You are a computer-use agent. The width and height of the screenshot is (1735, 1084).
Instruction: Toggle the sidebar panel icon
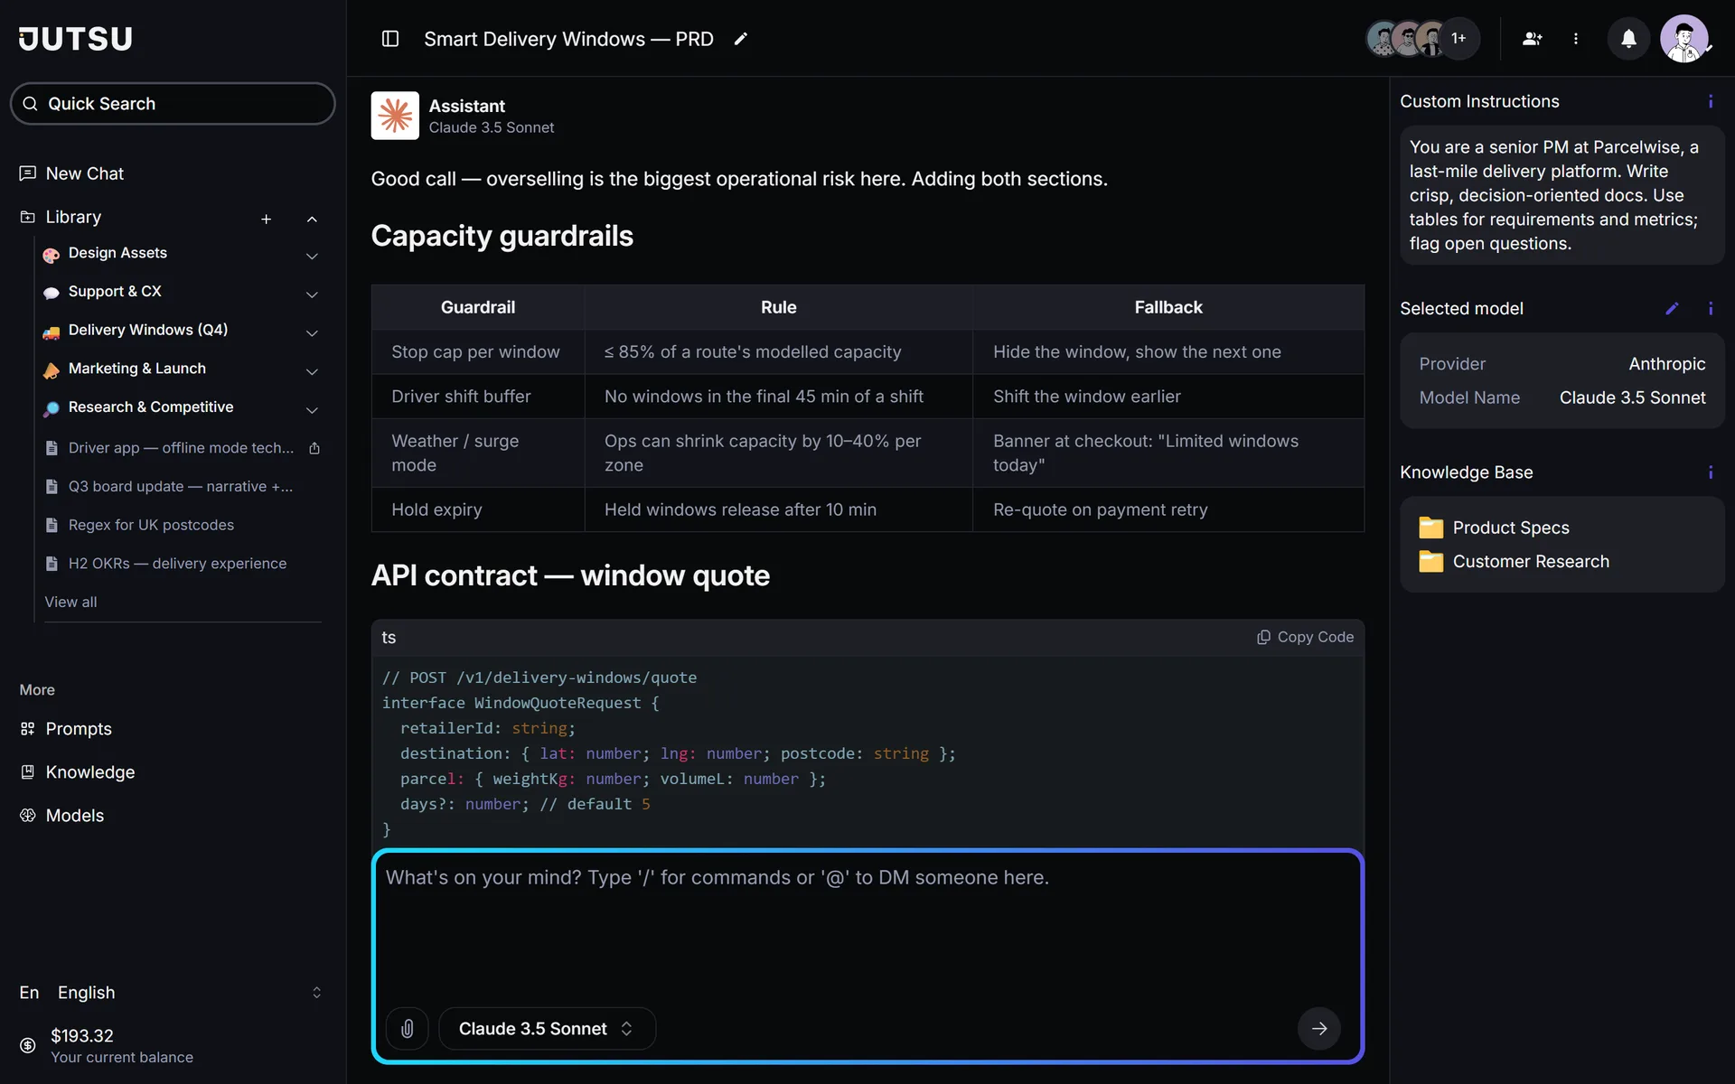(390, 39)
